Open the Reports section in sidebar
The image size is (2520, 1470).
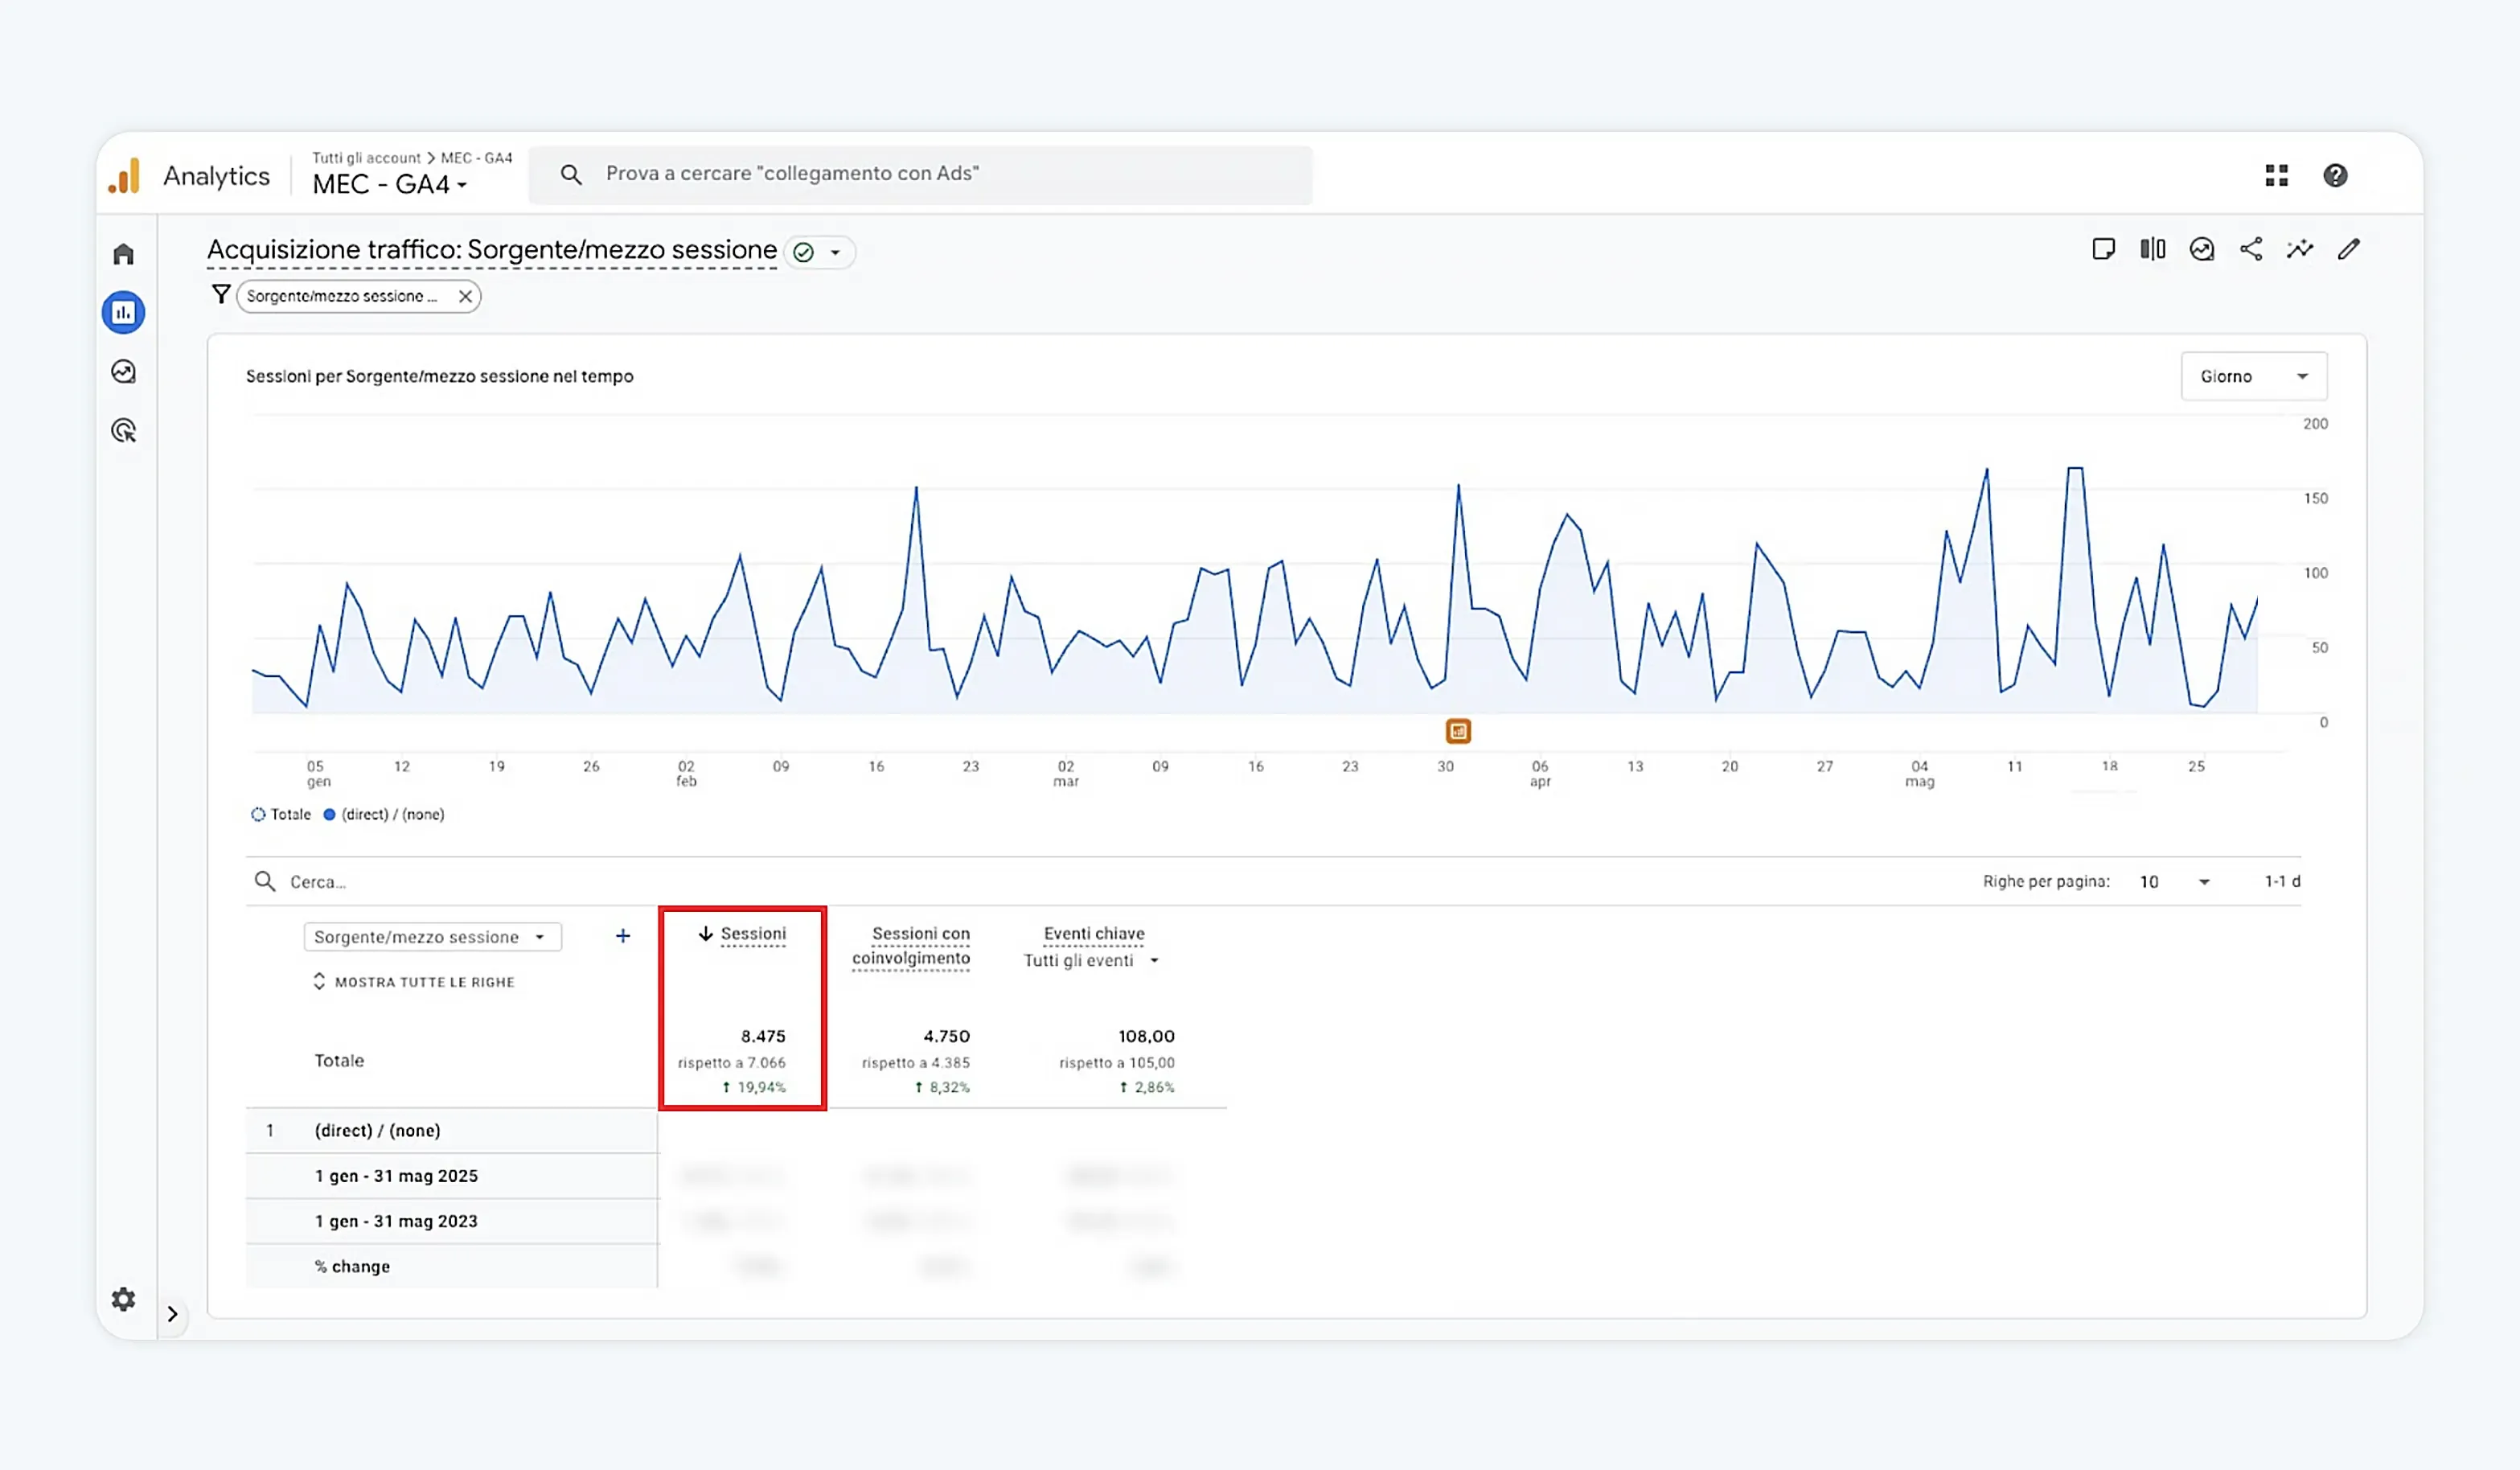[123, 313]
